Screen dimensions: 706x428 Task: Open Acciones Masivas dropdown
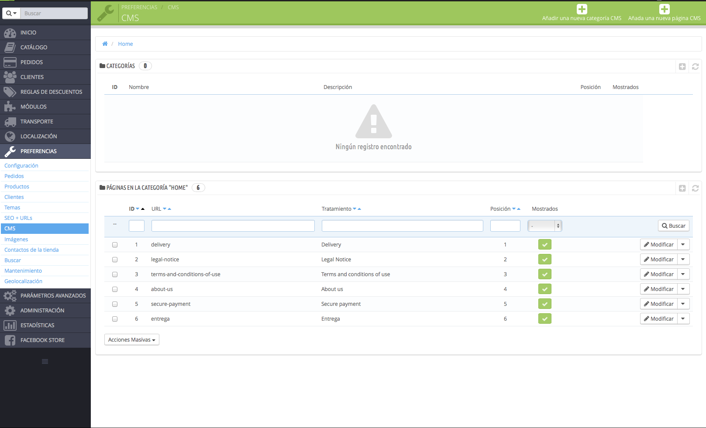132,340
